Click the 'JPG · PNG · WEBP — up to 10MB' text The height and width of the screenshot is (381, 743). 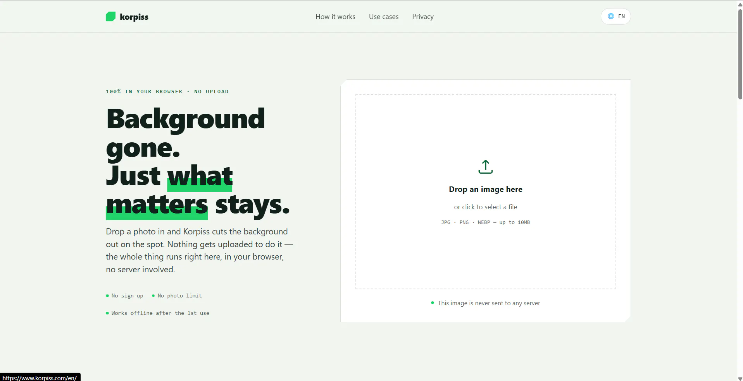(486, 222)
